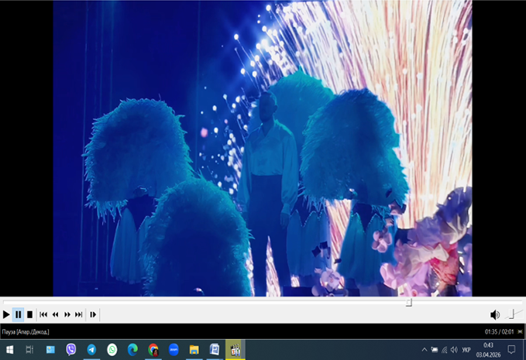Stop video playback with Stop button
Viewport: 526px width, 360px height.
point(29,314)
